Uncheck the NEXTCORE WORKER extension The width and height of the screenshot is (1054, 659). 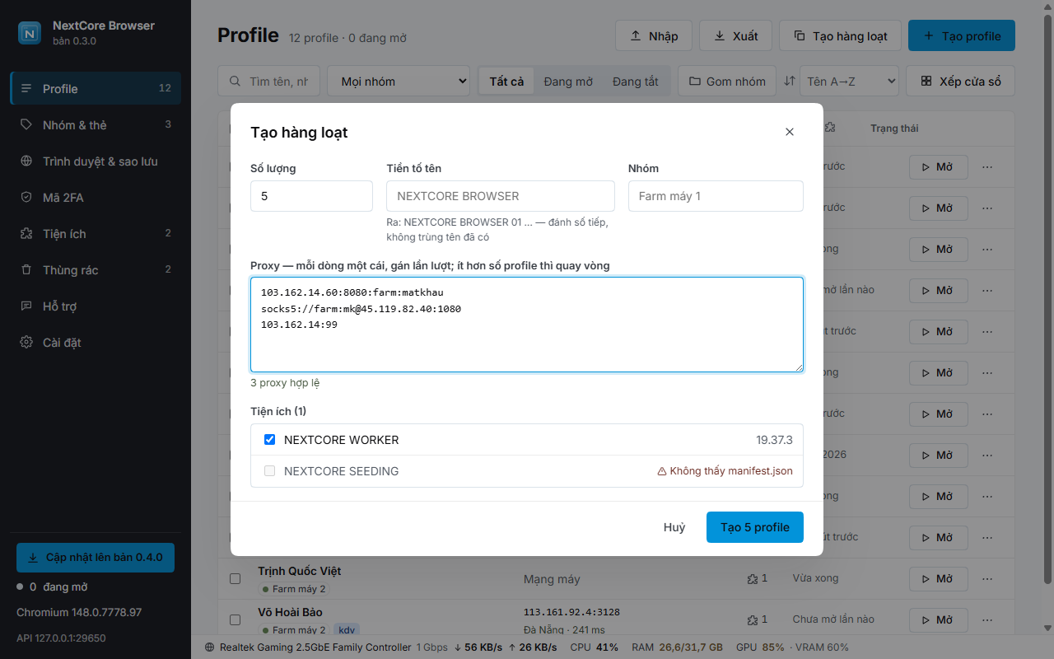269,440
